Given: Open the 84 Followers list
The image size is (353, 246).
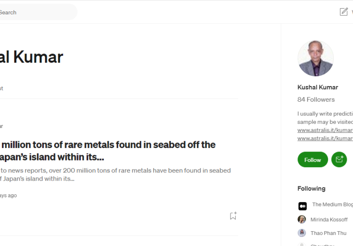Looking at the screenshot, I should [x=316, y=99].
